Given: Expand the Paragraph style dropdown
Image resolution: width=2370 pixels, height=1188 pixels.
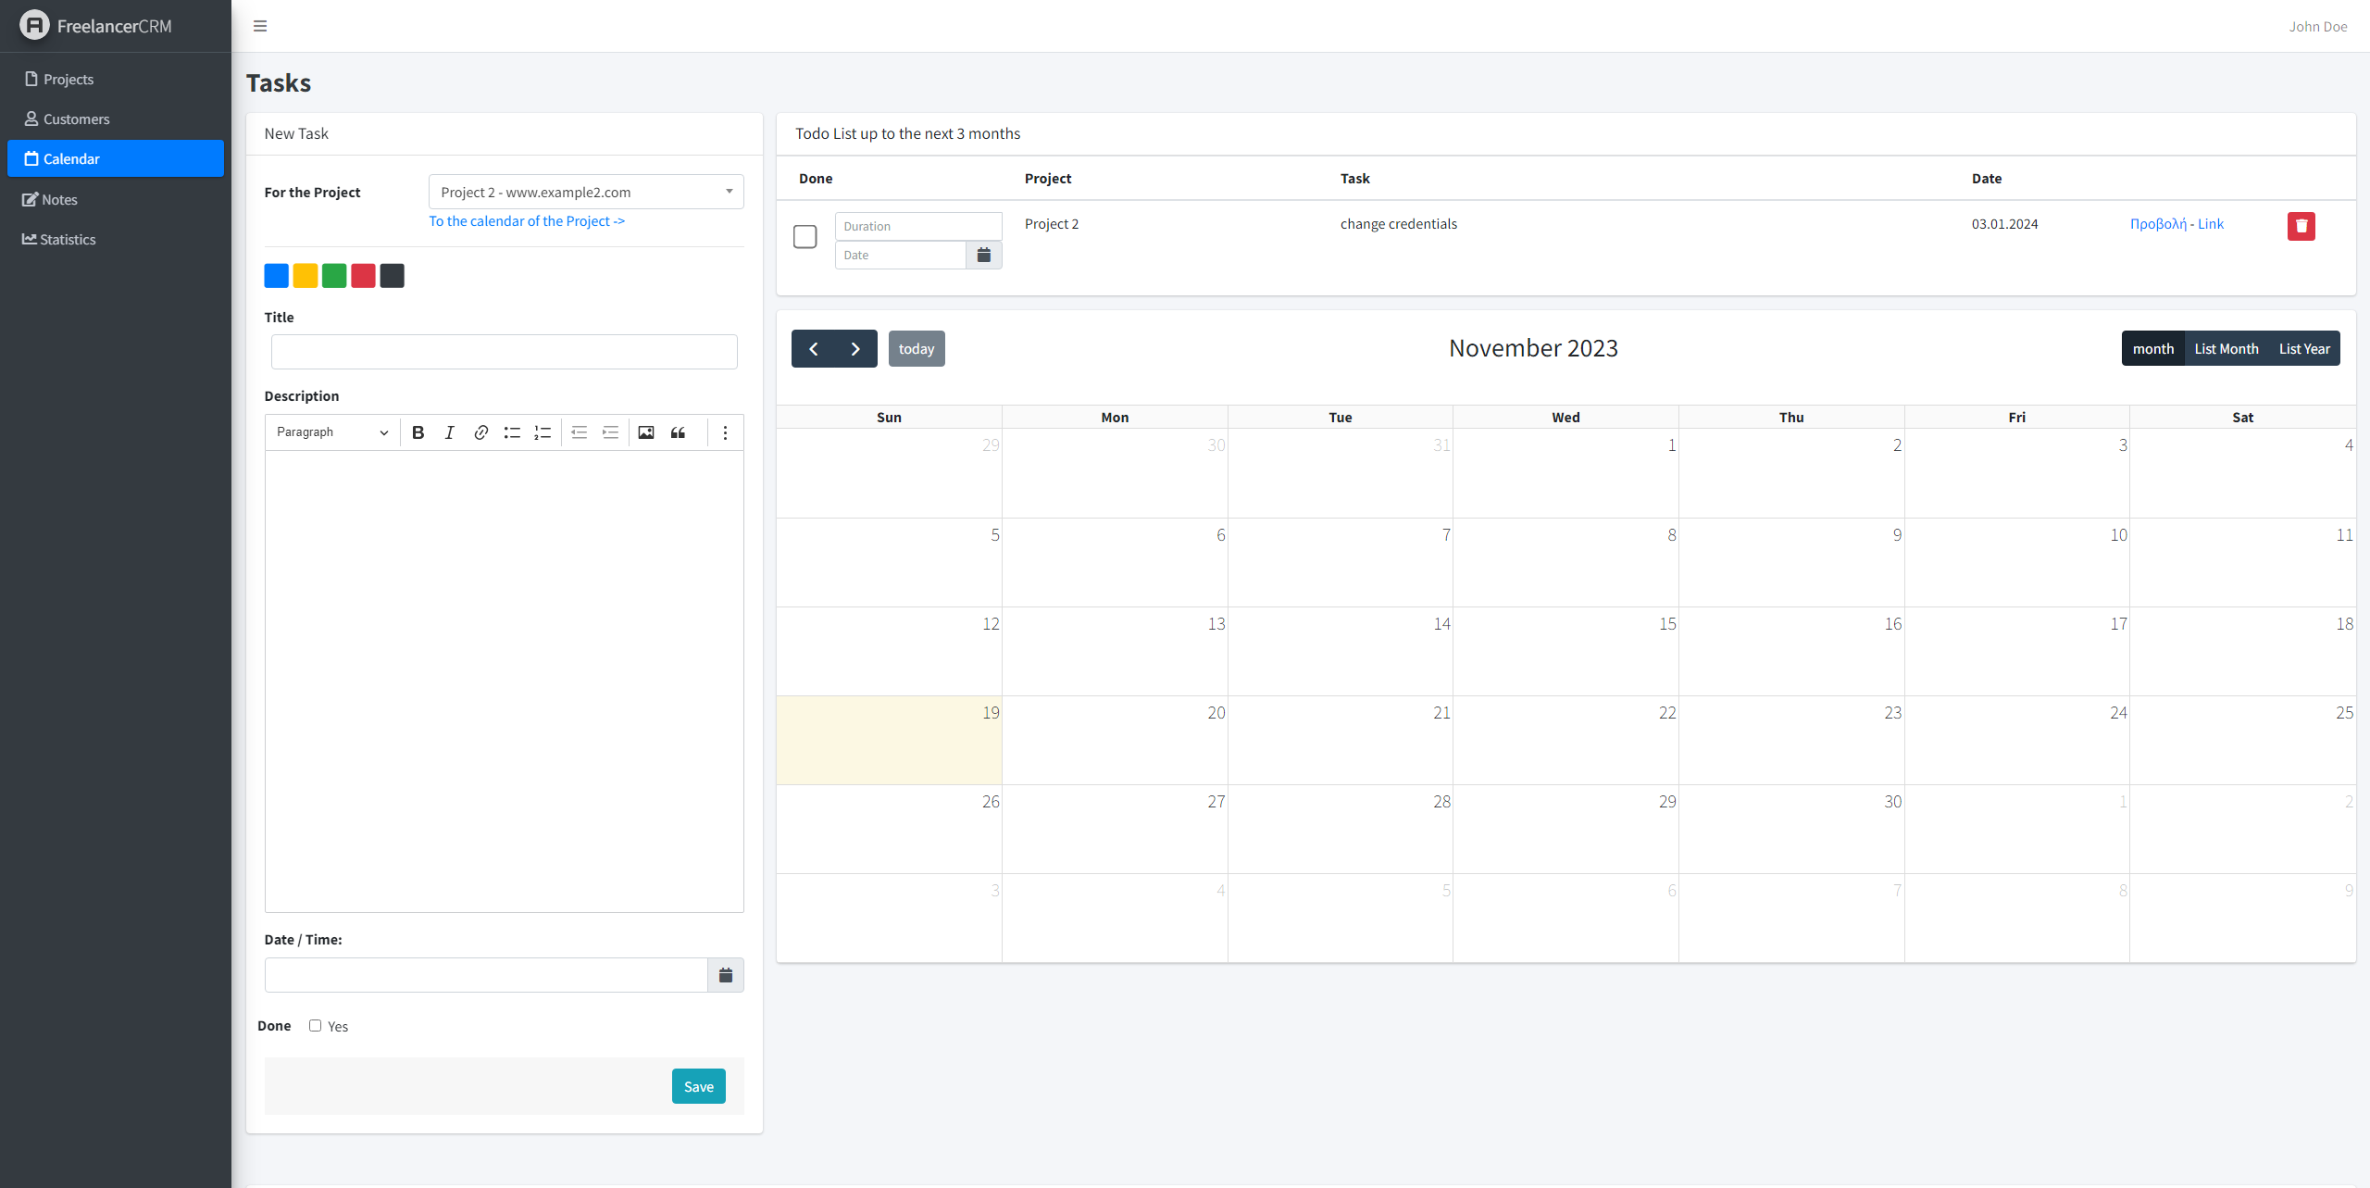Looking at the screenshot, I should (x=331, y=432).
